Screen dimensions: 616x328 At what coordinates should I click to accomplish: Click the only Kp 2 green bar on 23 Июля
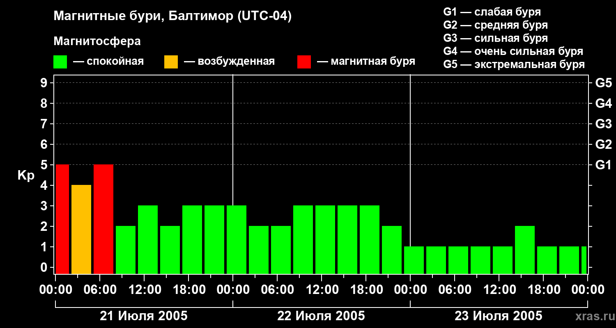(525, 250)
